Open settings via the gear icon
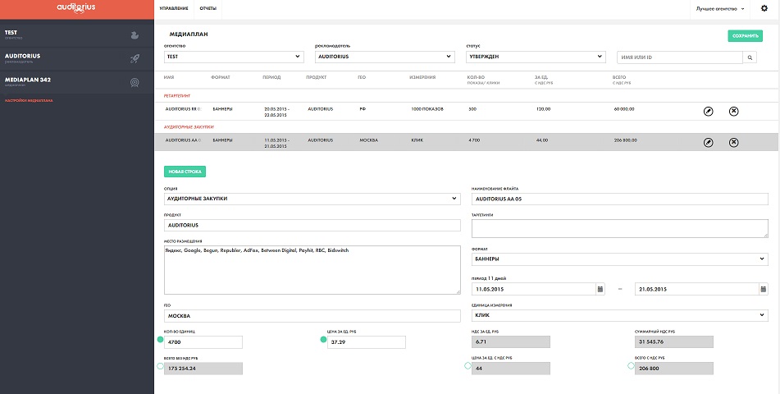780x394 pixels. pos(764,8)
